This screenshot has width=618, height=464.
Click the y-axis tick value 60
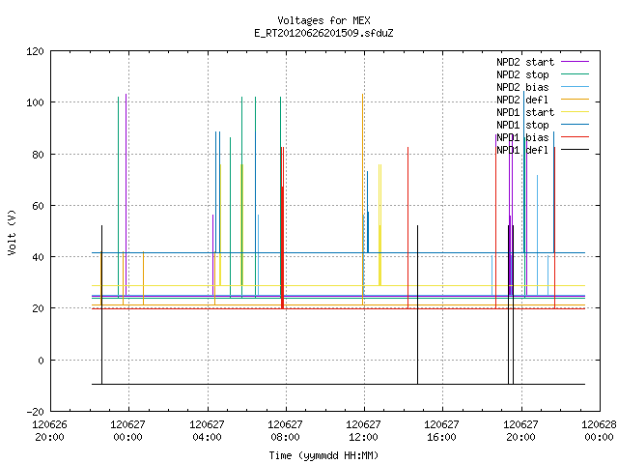click(x=38, y=206)
